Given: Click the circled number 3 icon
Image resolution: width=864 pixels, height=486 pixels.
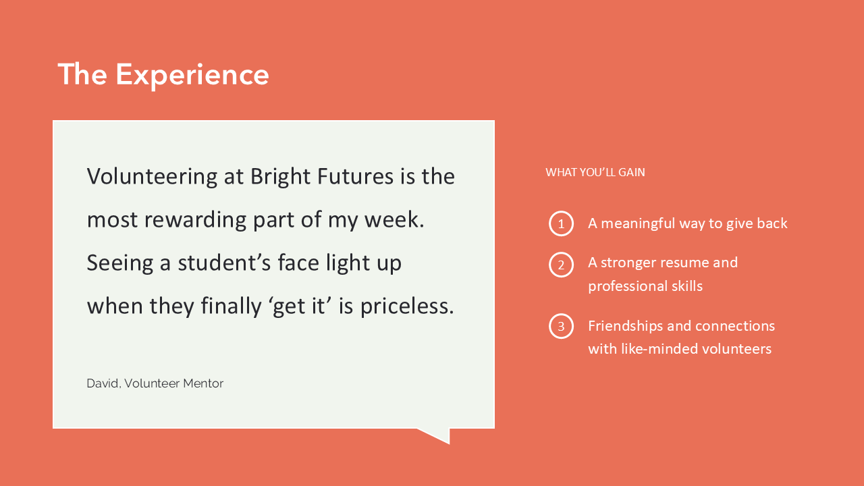Looking at the screenshot, I should pyautogui.click(x=561, y=327).
